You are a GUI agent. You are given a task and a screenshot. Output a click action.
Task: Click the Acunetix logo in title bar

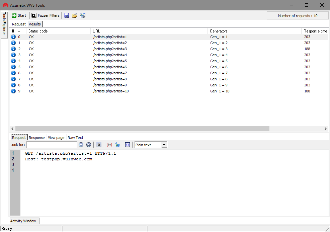(x=6, y=5)
